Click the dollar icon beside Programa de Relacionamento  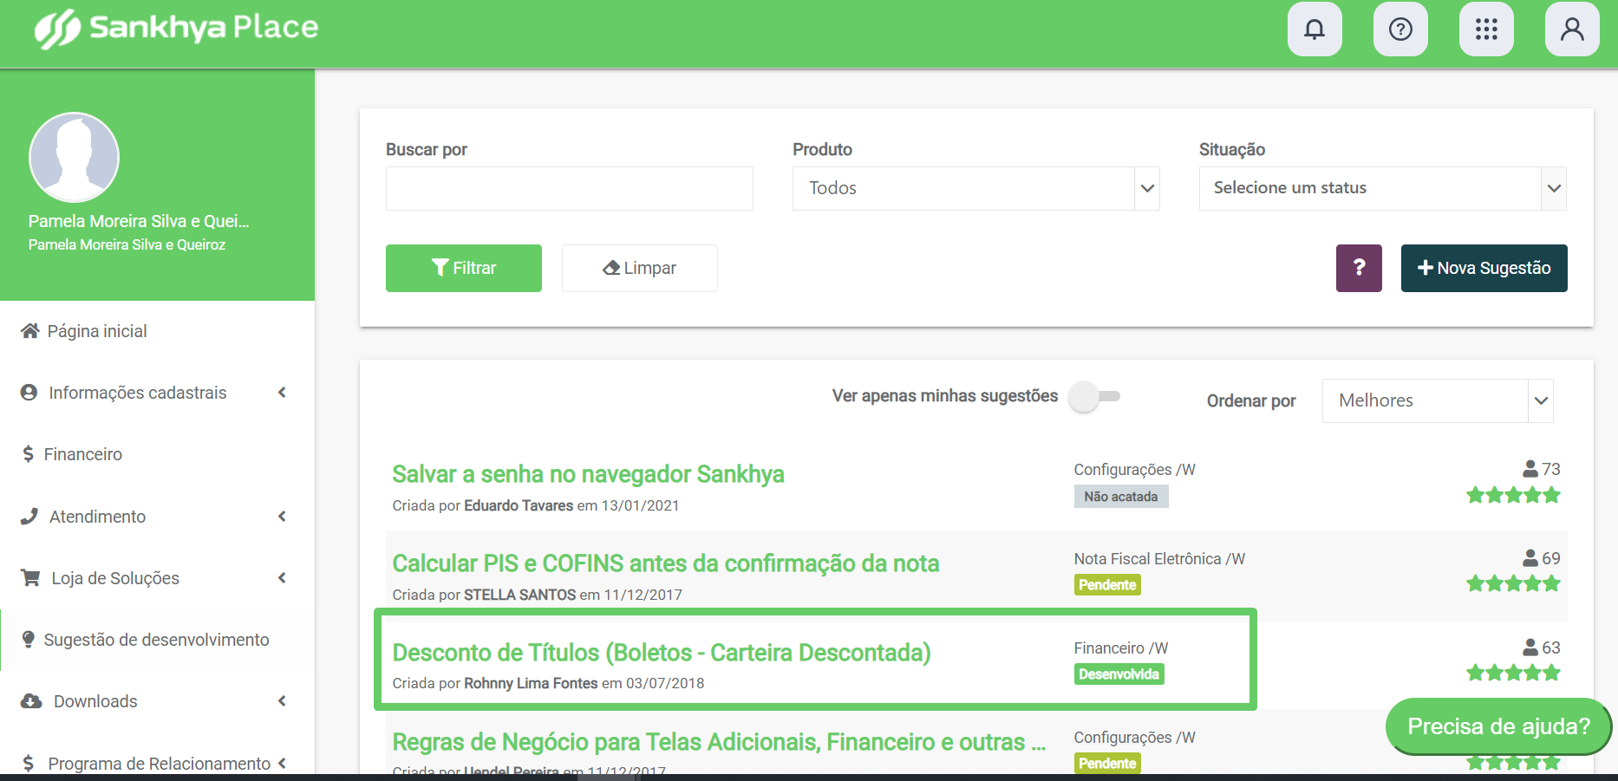pyautogui.click(x=29, y=764)
